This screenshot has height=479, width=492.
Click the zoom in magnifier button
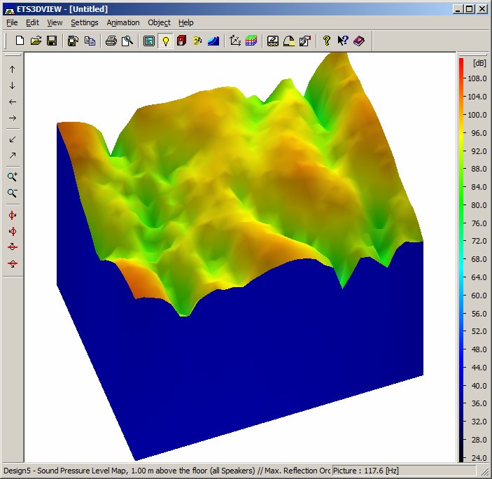click(x=13, y=176)
